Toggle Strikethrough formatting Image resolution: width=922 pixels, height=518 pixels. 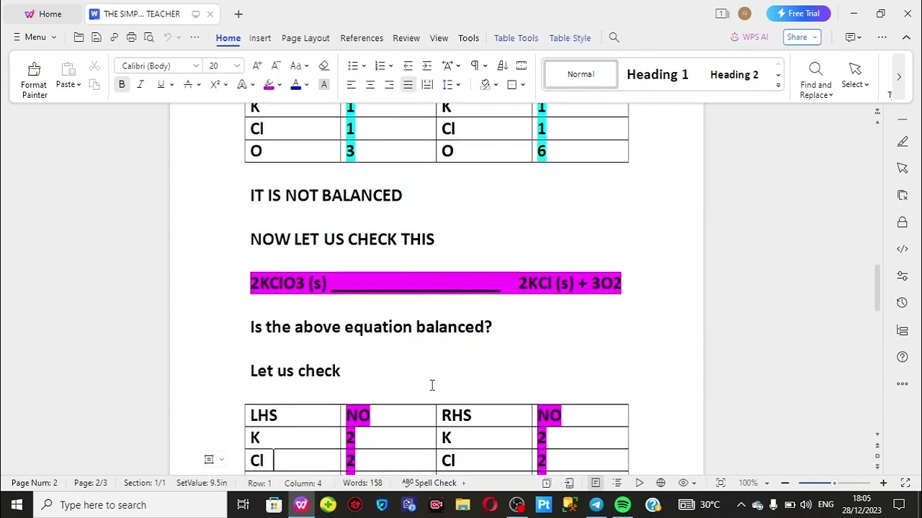(x=187, y=84)
